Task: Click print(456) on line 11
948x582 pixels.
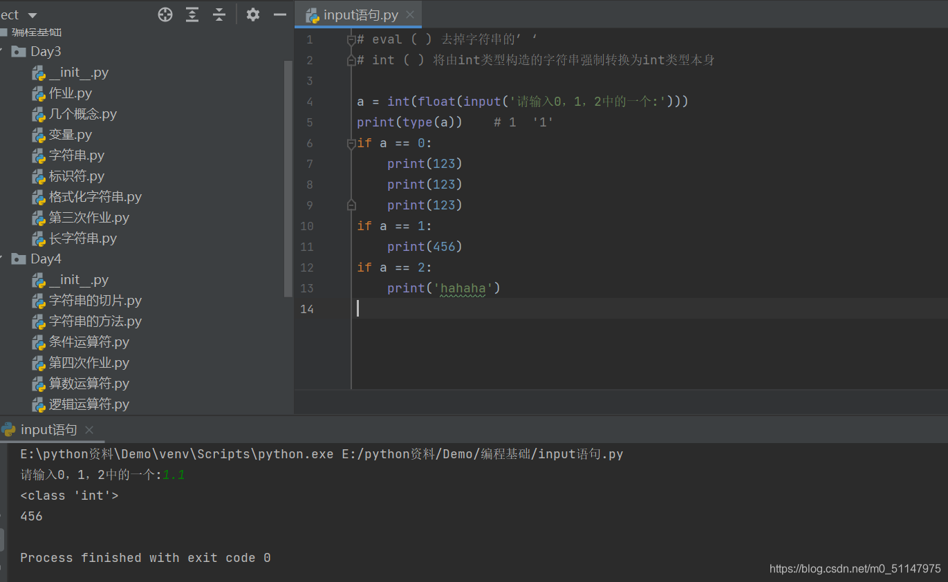Action: [425, 247]
